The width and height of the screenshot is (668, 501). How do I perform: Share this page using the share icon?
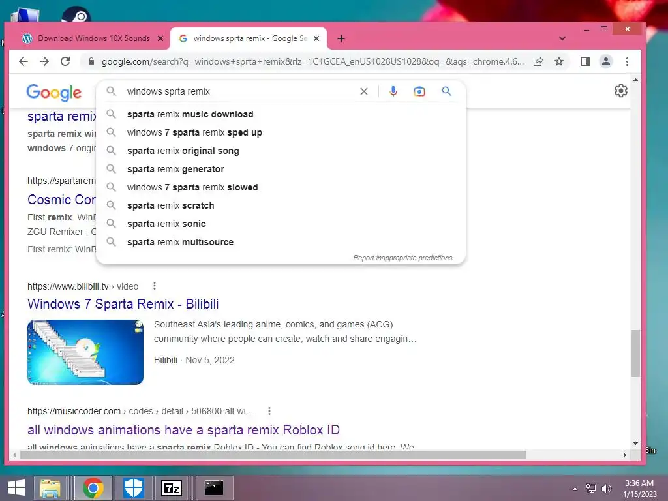[x=538, y=62]
